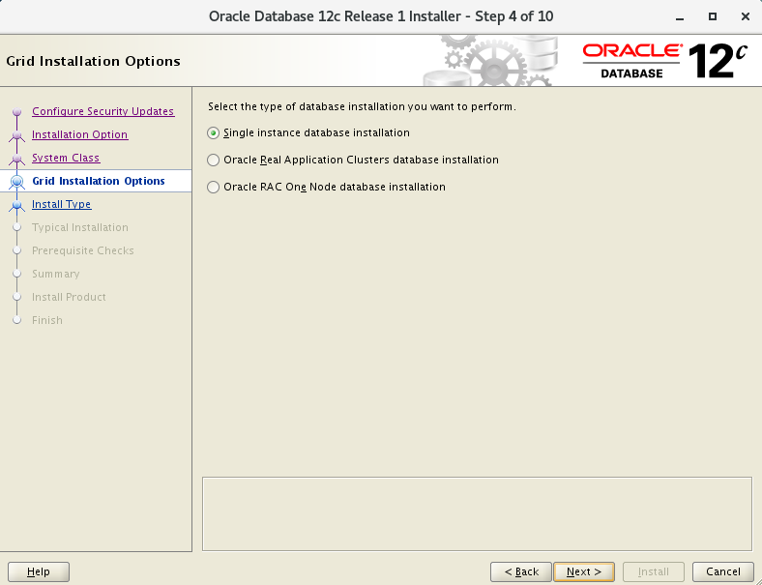Cancel the installer
The width and height of the screenshot is (762, 585).
tap(722, 571)
